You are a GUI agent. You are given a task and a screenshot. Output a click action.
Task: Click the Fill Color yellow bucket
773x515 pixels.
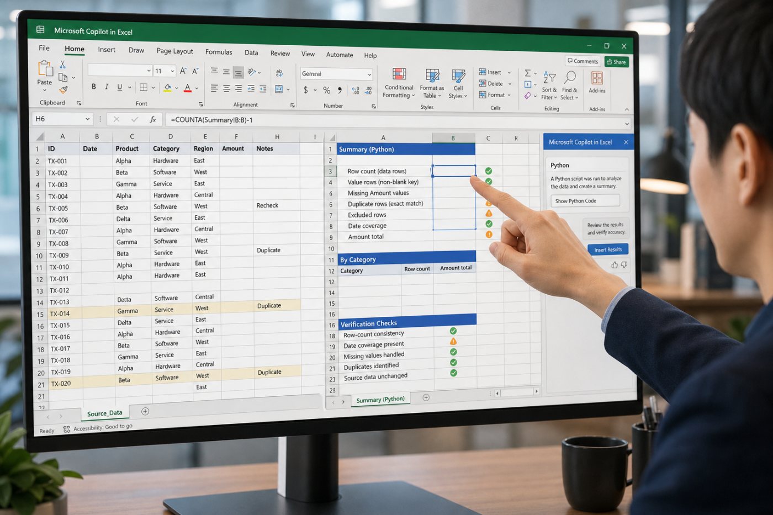click(167, 87)
